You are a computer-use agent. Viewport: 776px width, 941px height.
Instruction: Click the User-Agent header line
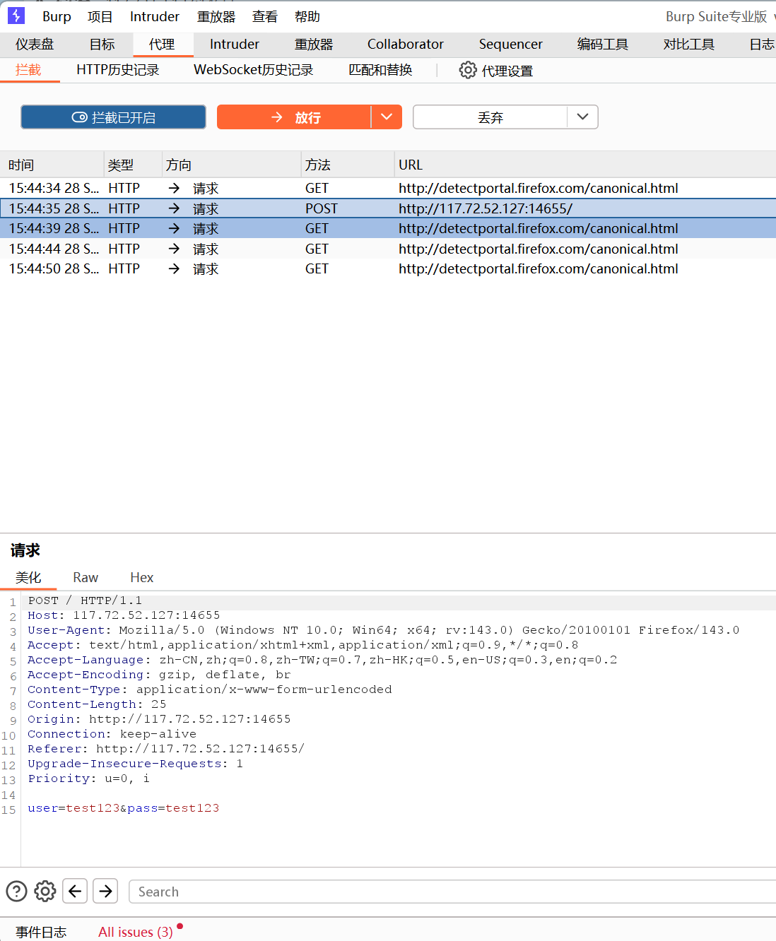click(384, 630)
